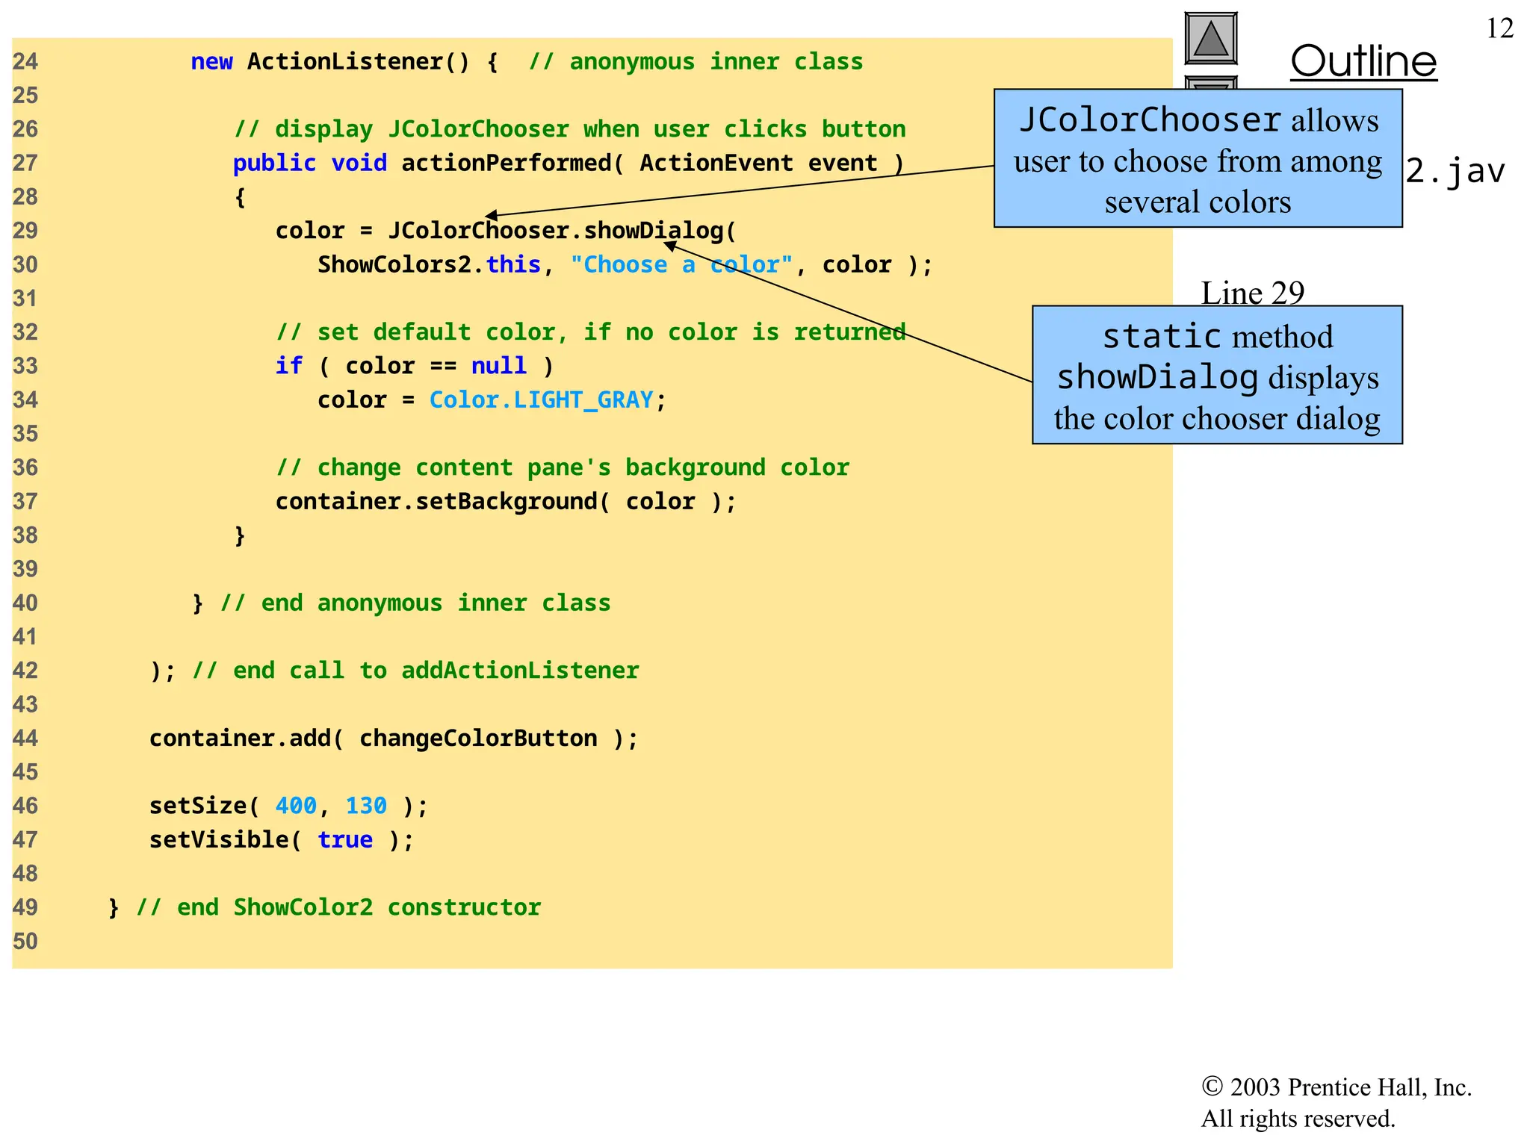Click the static method showDialog callout
Screen dimensions: 1530x1147
[x=1217, y=375]
